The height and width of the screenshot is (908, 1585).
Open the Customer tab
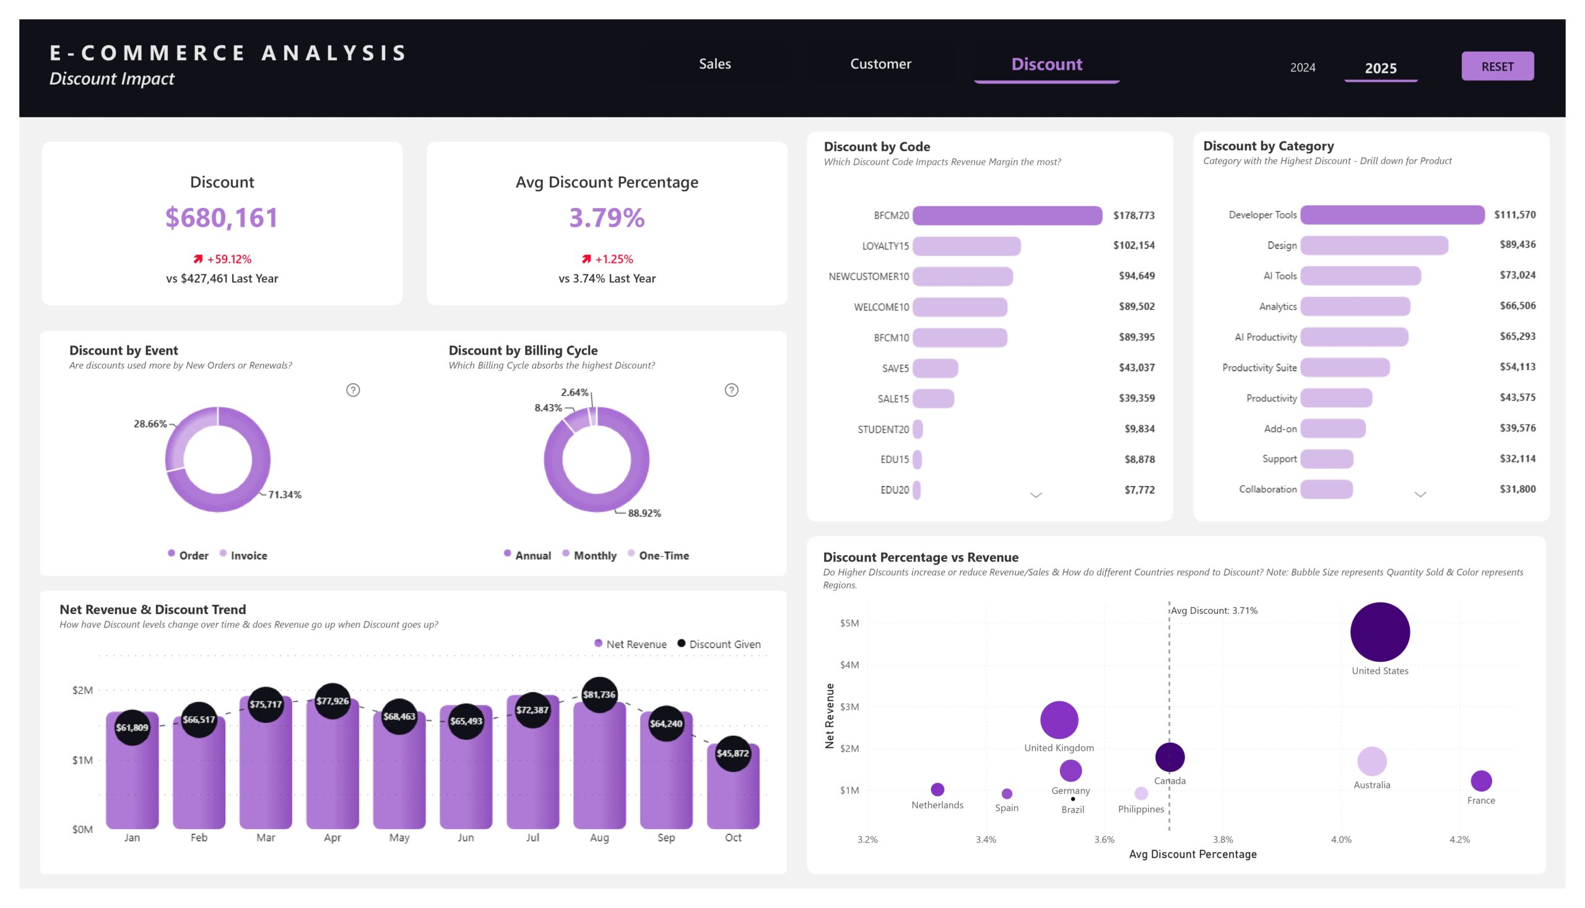coord(880,64)
